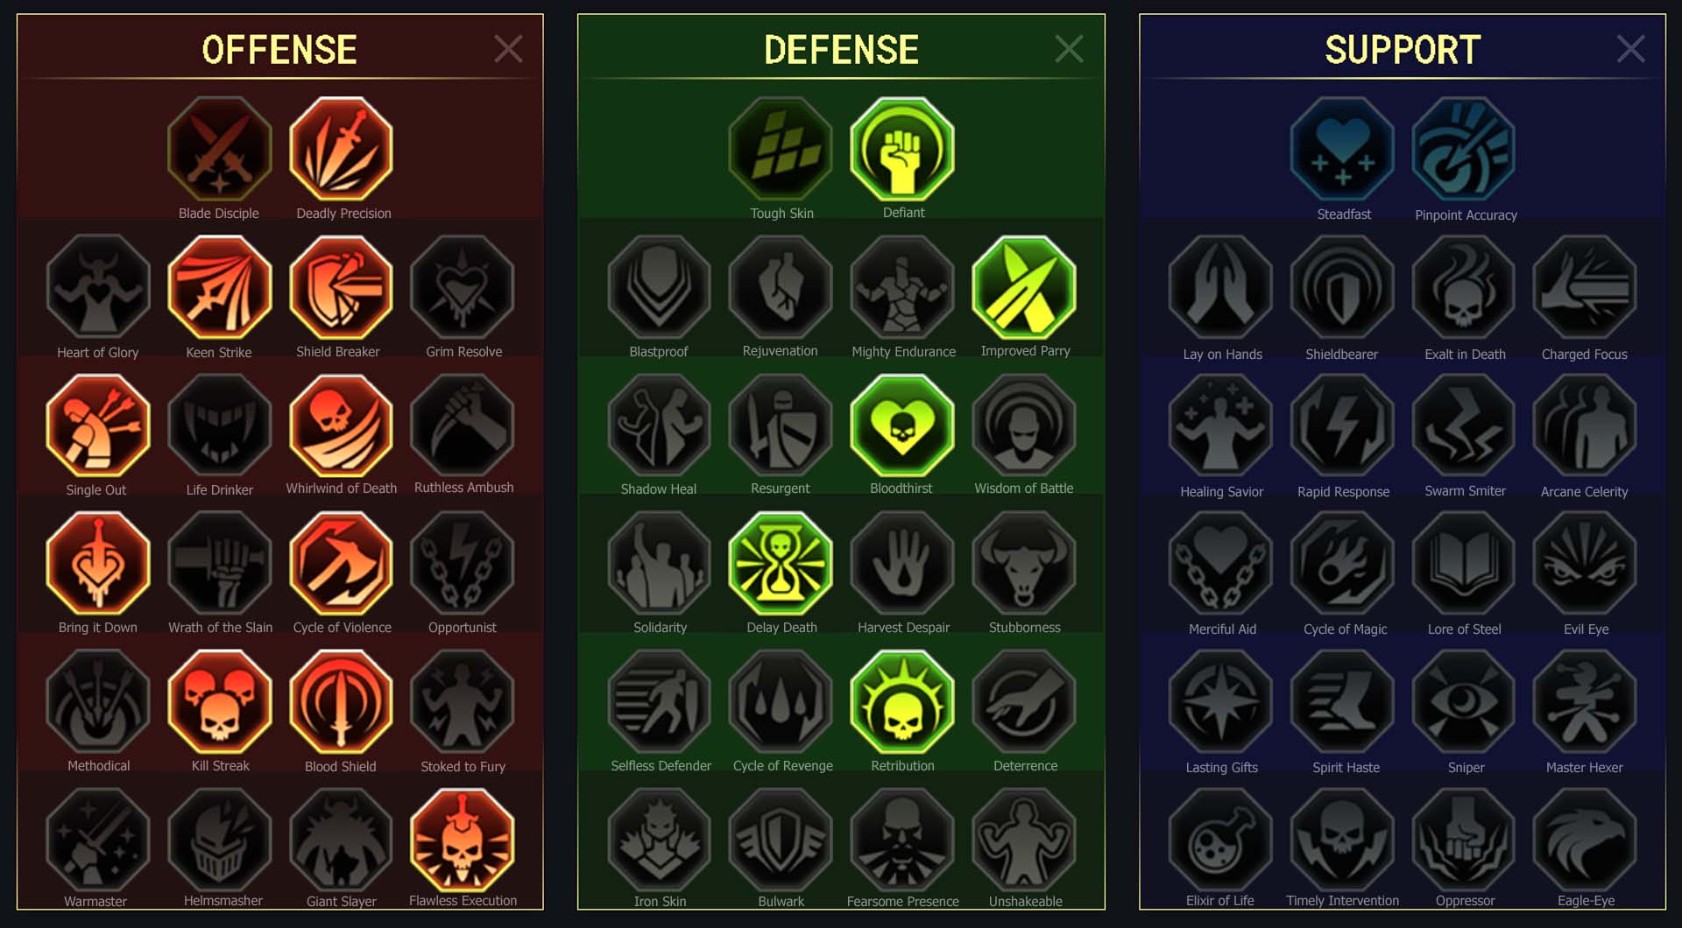Pick the Elixir of Life flask icon

(x=1221, y=840)
